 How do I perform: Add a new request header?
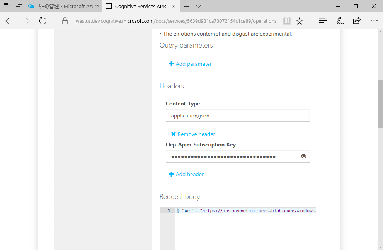pos(186,174)
